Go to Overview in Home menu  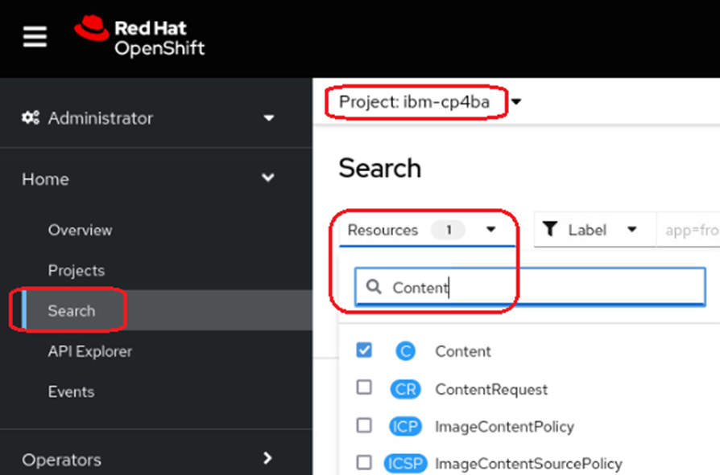click(x=80, y=230)
